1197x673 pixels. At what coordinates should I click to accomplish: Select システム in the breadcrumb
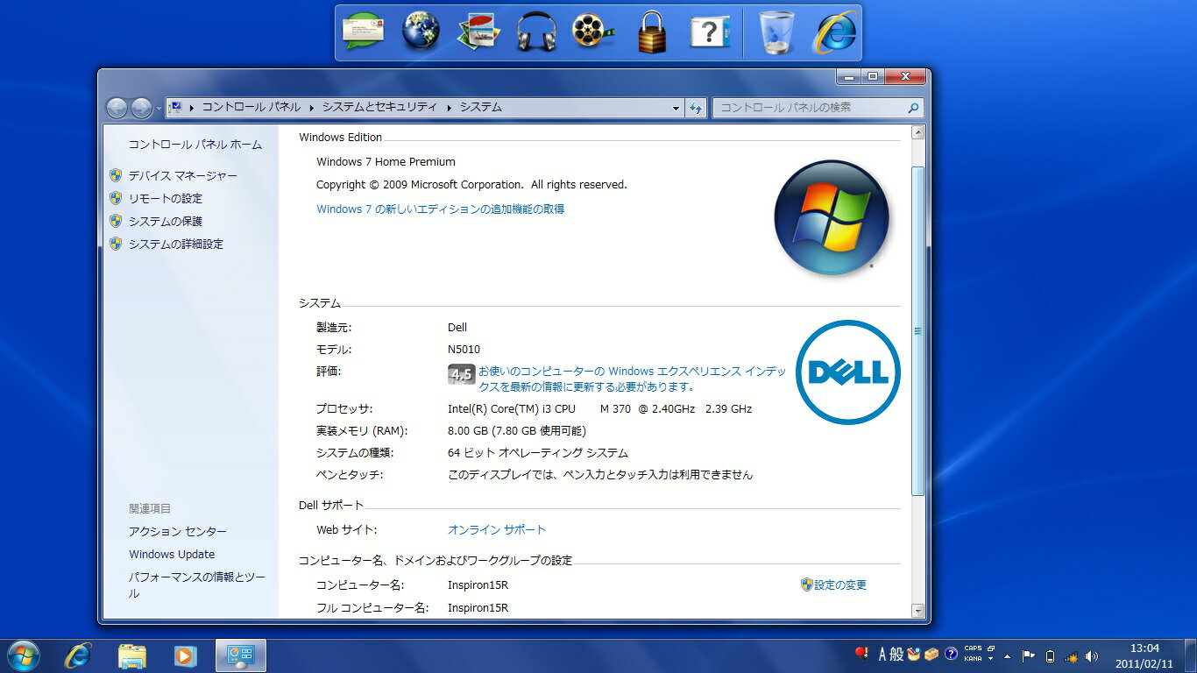pos(481,107)
